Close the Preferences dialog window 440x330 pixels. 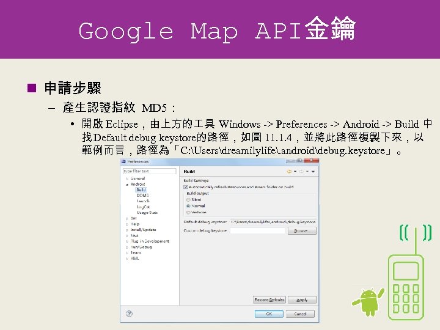(311, 161)
